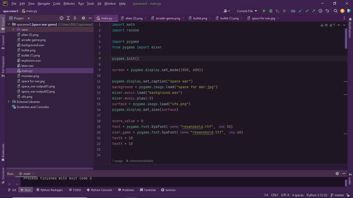Show Git history clock icon

click(320, 11)
